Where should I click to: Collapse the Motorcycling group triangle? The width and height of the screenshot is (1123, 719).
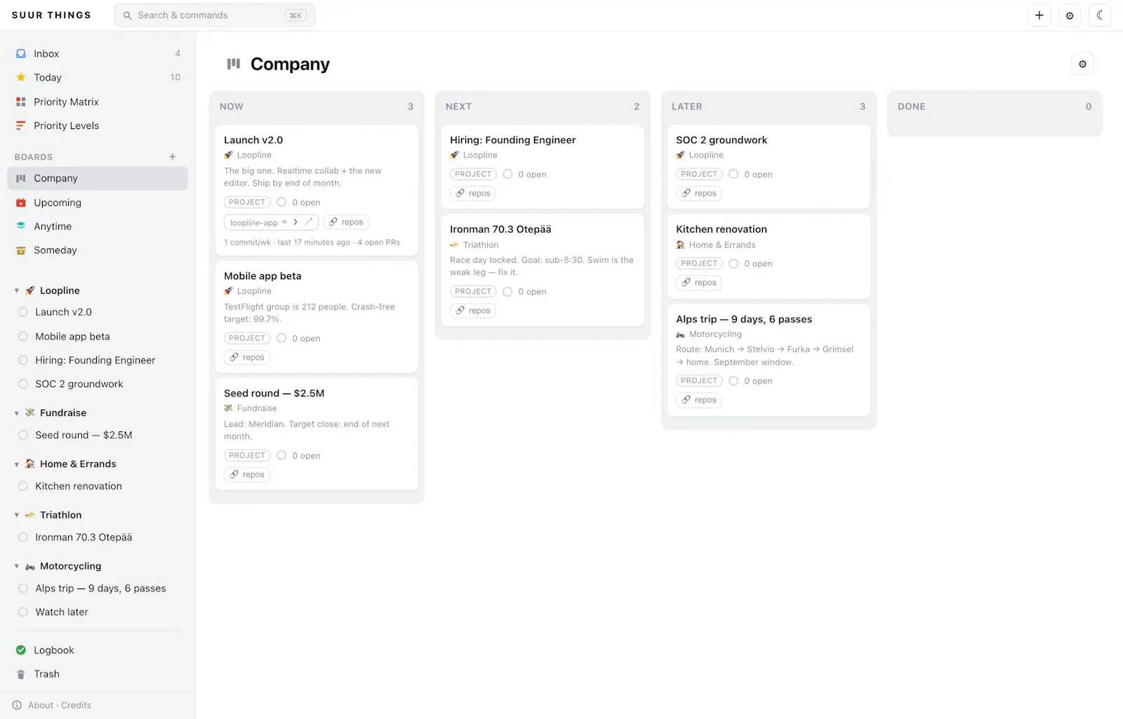point(17,566)
